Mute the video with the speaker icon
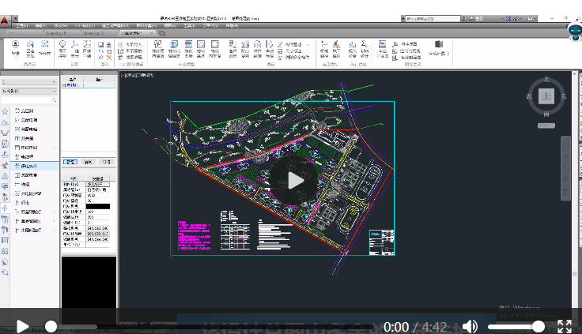The image size is (582, 334). pyautogui.click(x=471, y=326)
